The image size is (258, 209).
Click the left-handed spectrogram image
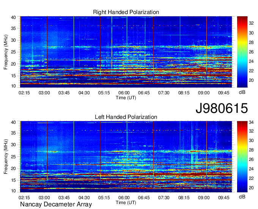[126, 157]
